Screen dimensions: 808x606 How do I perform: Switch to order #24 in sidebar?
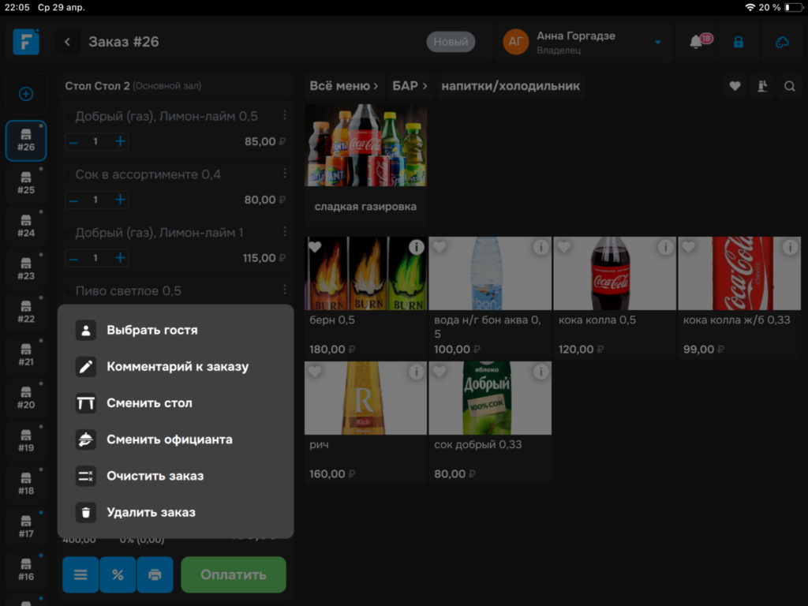coord(26,226)
